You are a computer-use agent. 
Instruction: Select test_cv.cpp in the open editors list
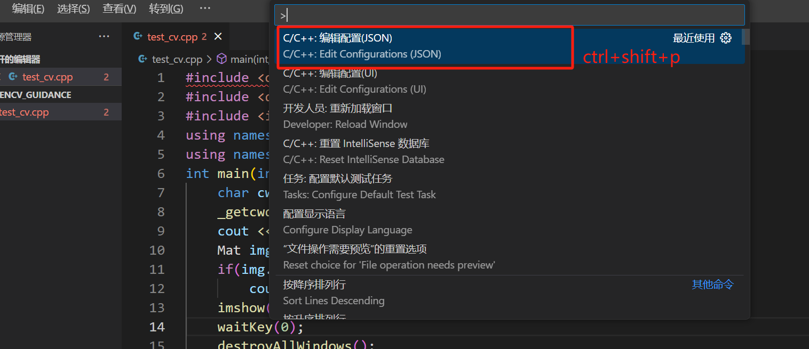click(61, 77)
